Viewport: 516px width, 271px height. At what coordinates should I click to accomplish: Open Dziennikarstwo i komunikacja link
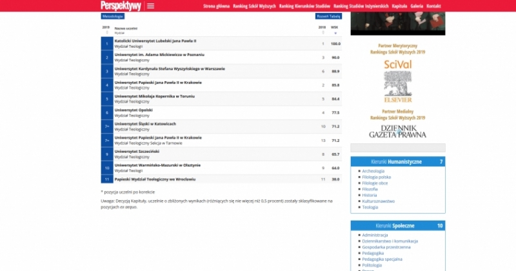click(390, 241)
